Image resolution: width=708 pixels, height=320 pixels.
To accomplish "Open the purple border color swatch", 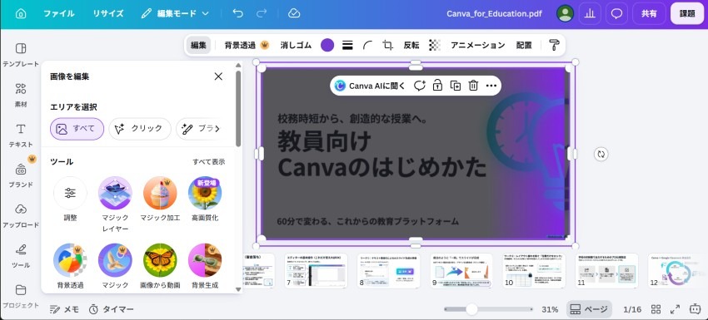I will point(327,45).
